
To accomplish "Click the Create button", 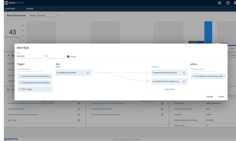I will [221, 96].
